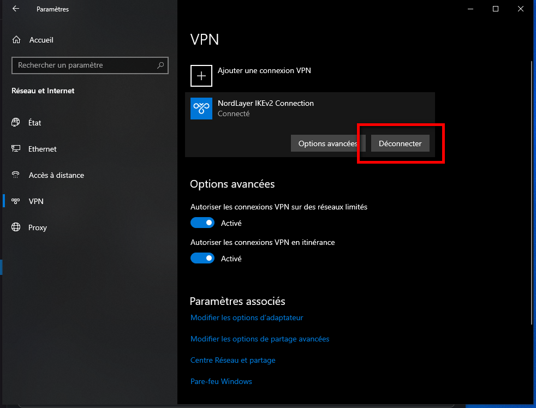Open the Proxy settings via its globe icon
The width and height of the screenshot is (536, 408).
tap(16, 227)
